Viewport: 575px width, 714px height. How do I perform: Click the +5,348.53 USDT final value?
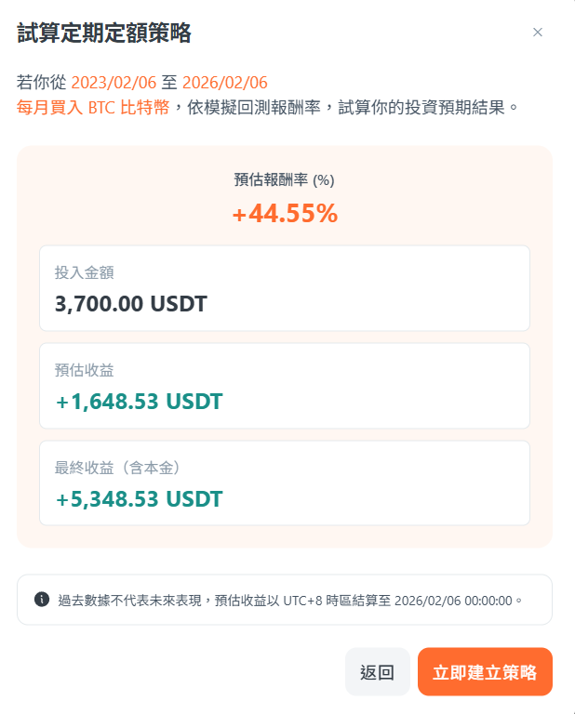(x=139, y=499)
